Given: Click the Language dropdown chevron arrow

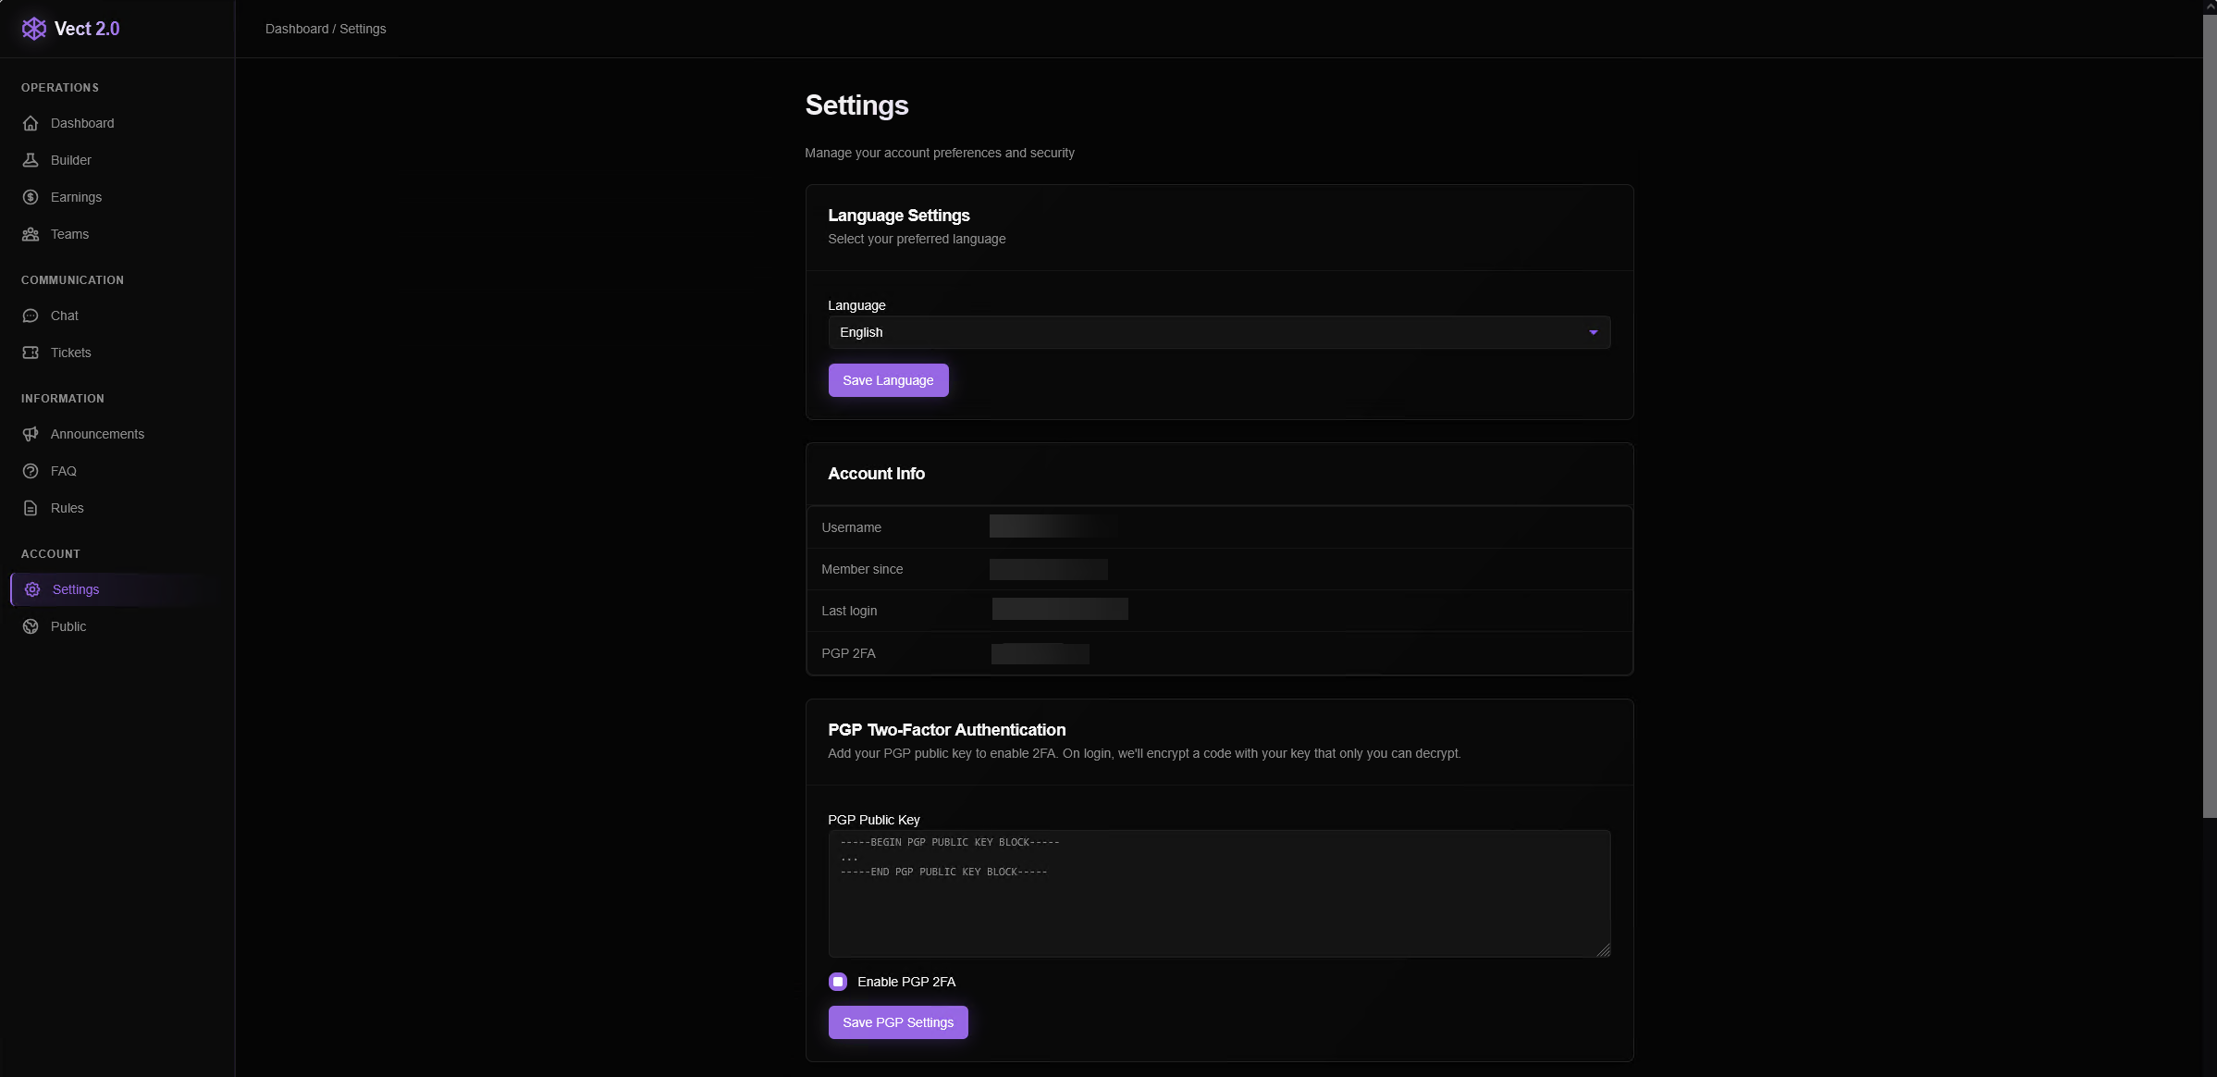Looking at the screenshot, I should click(1593, 331).
